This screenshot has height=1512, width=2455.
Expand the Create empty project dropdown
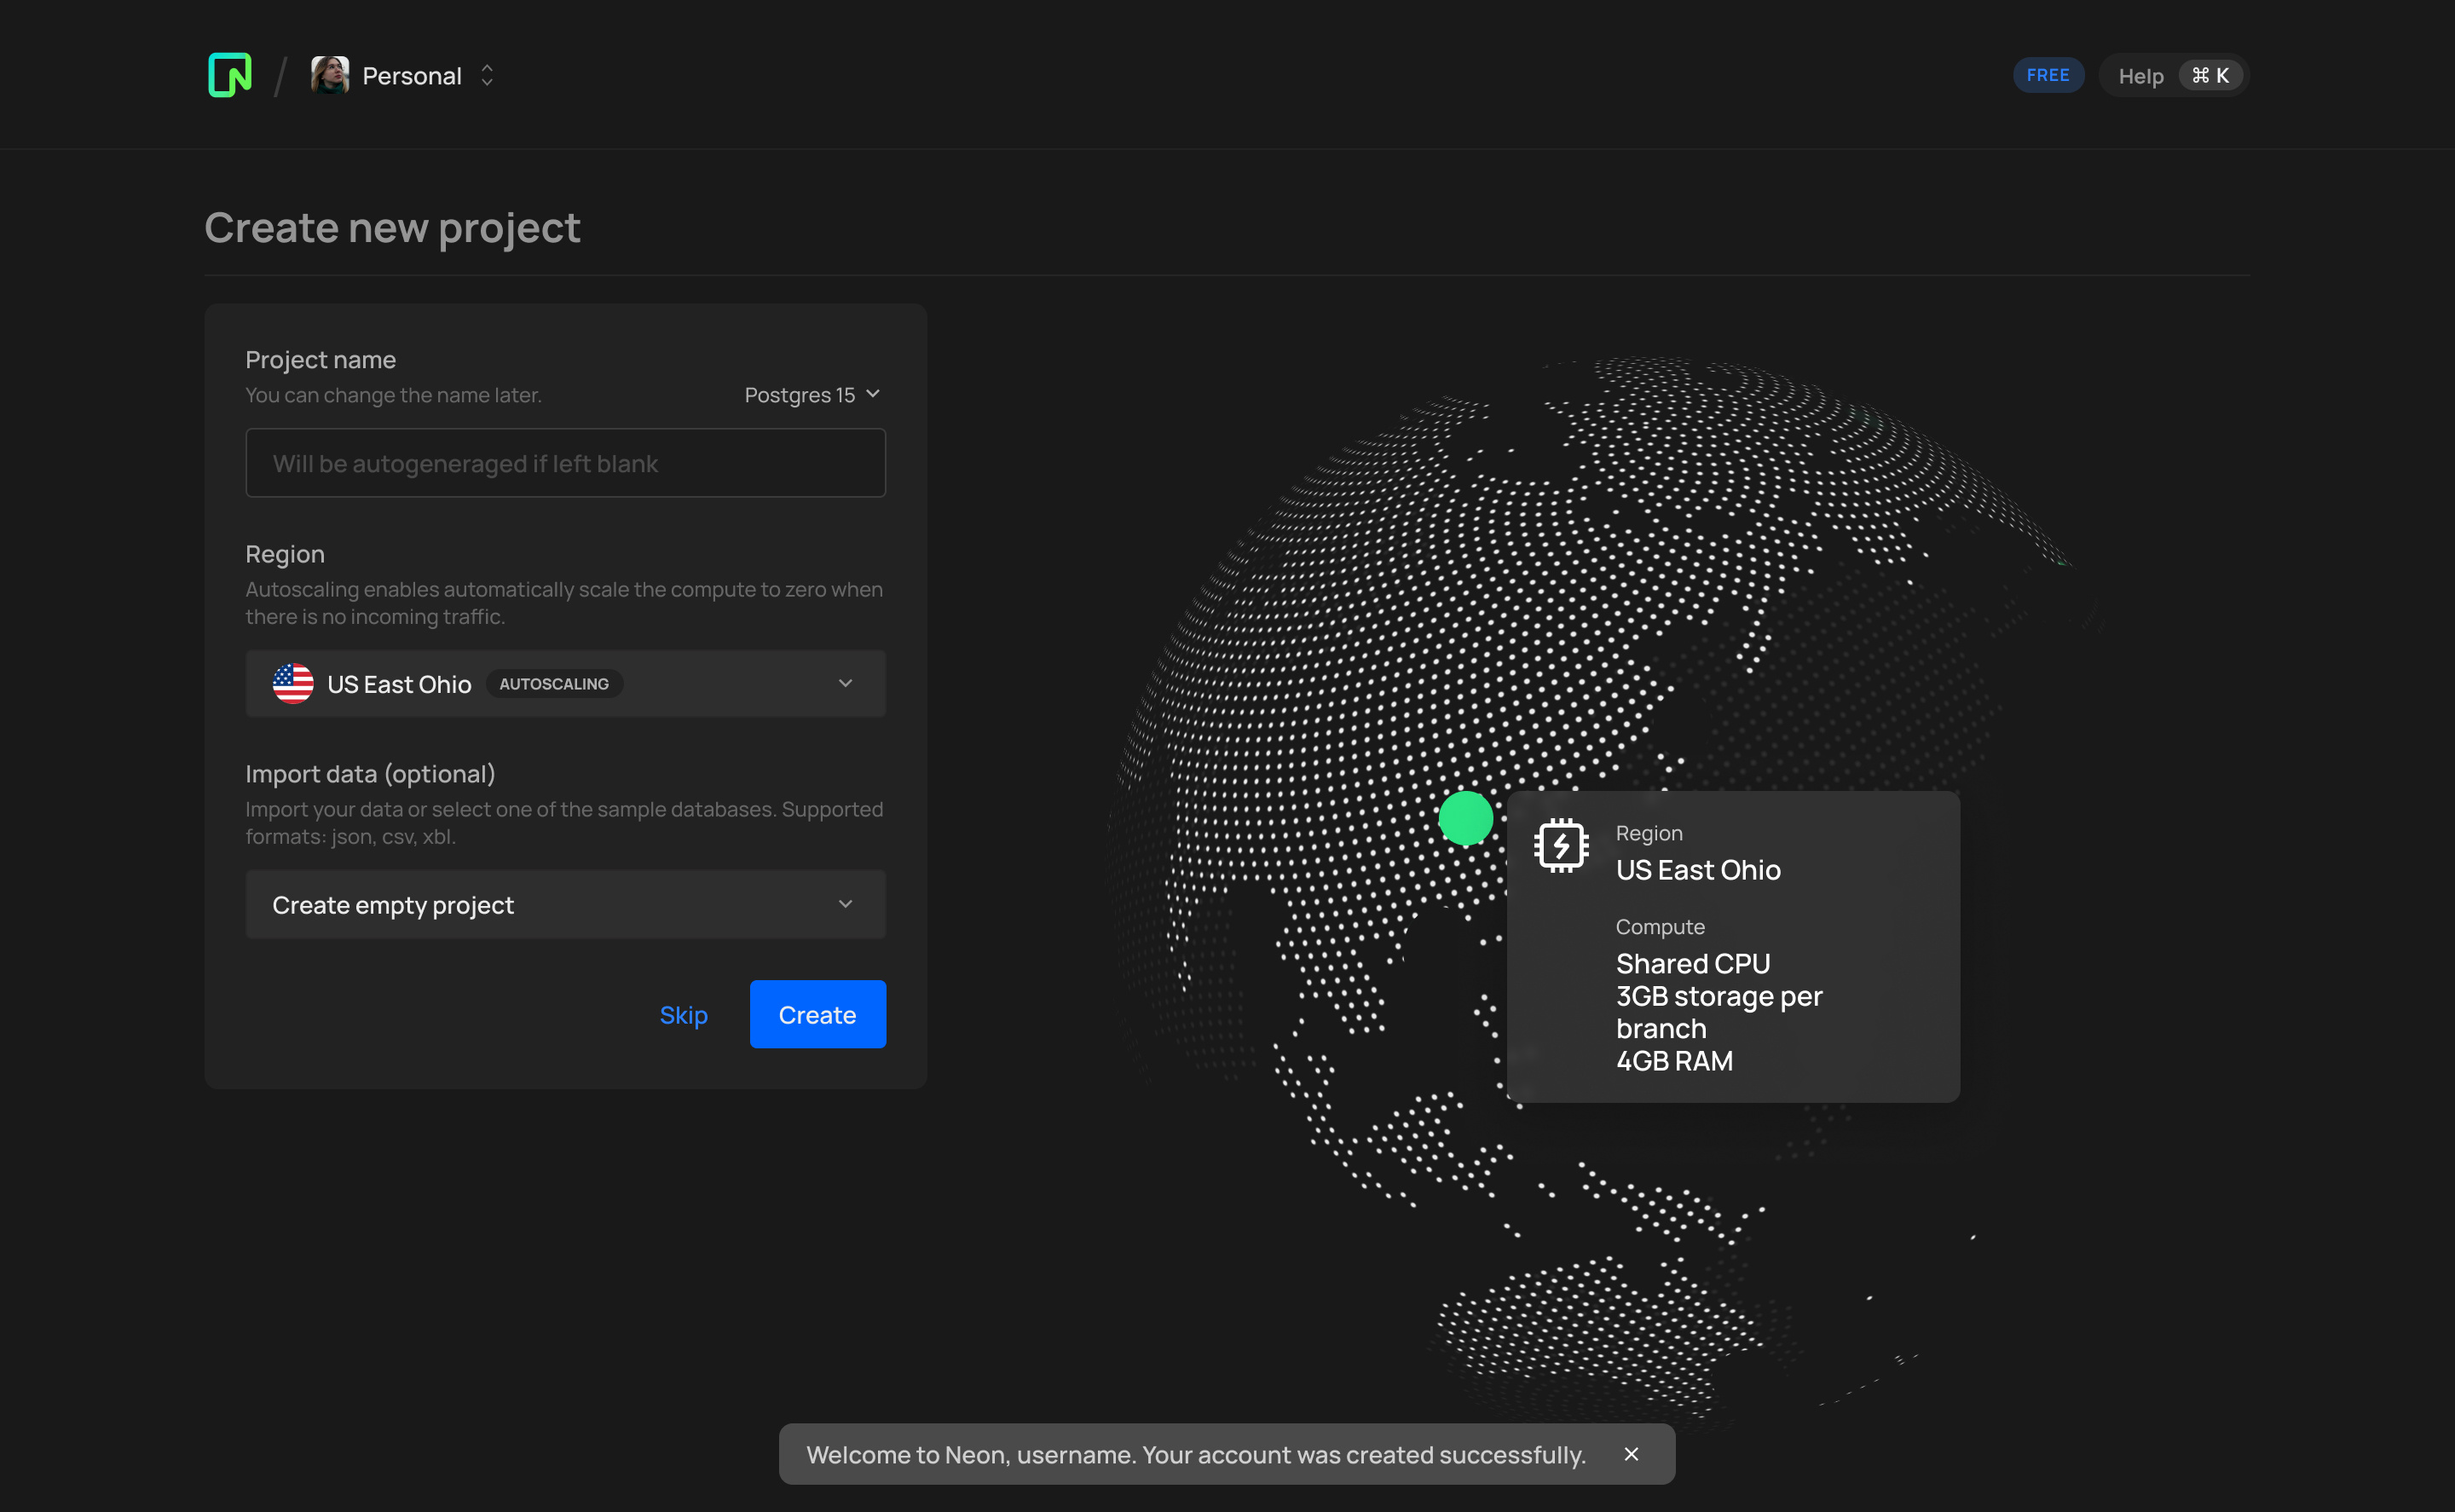click(845, 904)
